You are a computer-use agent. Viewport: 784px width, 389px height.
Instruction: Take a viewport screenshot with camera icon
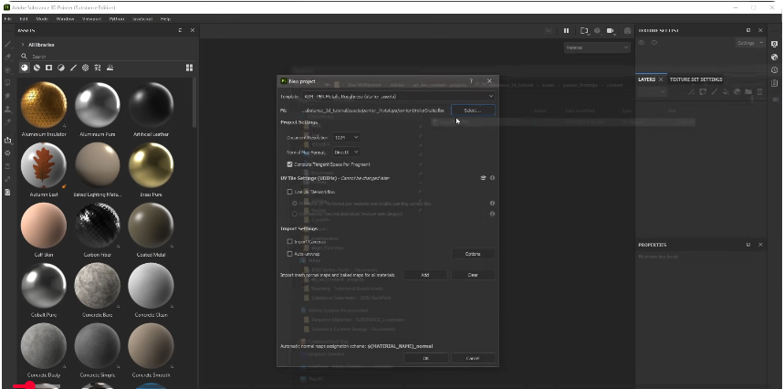pyautogui.click(x=628, y=30)
